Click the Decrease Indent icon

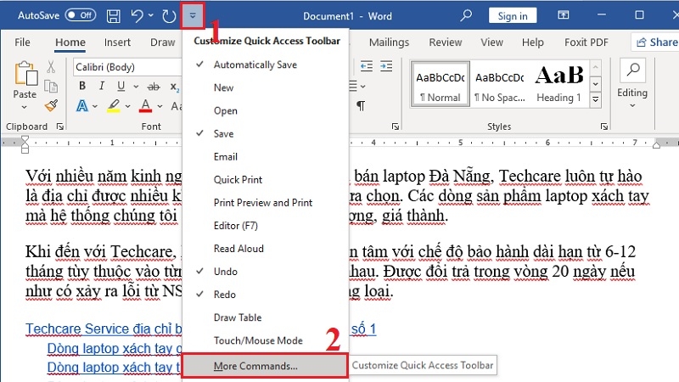tap(367, 66)
